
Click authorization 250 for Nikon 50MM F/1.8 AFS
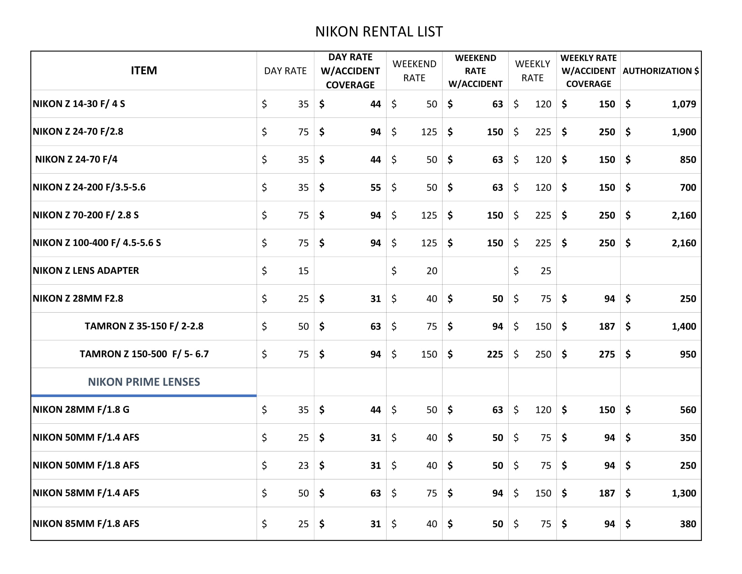[688, 466]
